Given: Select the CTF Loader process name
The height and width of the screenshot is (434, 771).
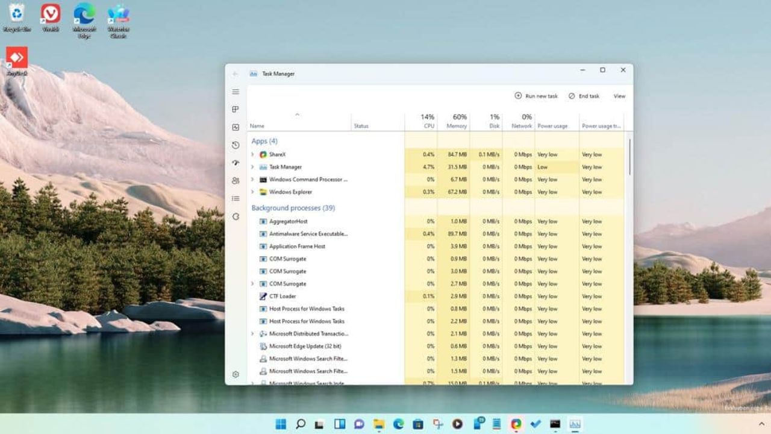Looking at the screenshot, I should [282, 296].
